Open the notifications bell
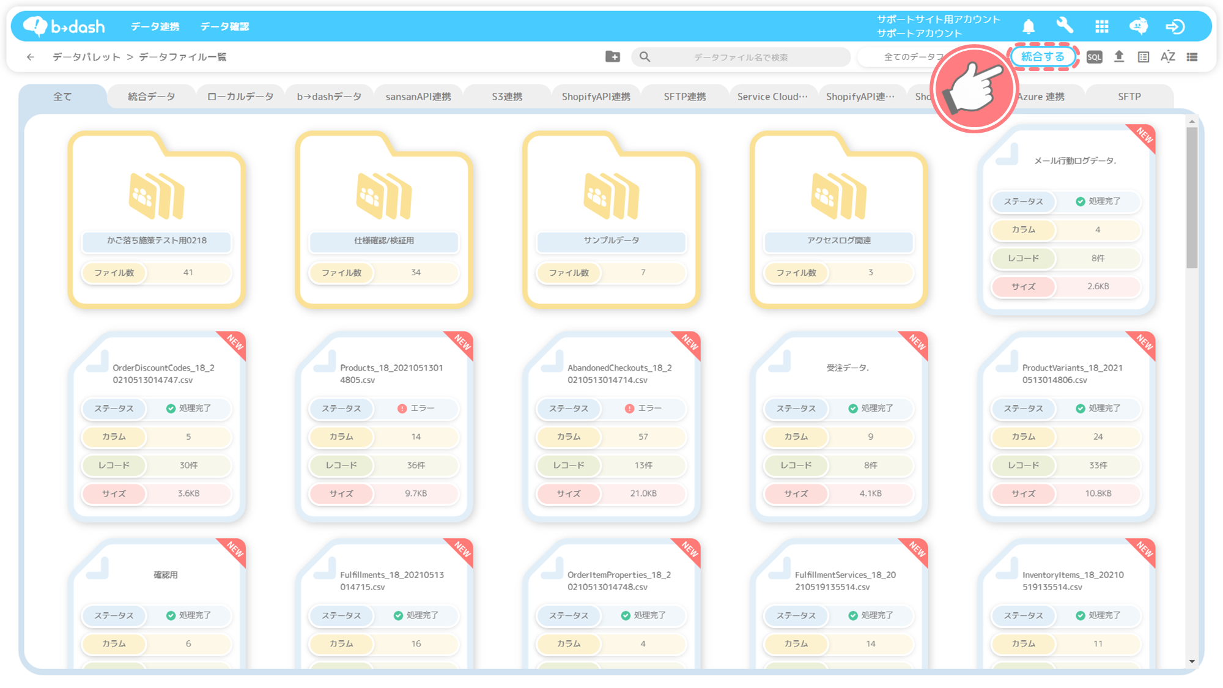The height and width of the screenshot is (688, 1223). pos(1029,26)
